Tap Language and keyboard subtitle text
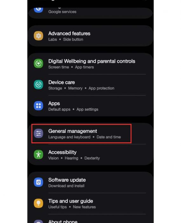The width and height of the screenshot is (181, 223). 69,137
